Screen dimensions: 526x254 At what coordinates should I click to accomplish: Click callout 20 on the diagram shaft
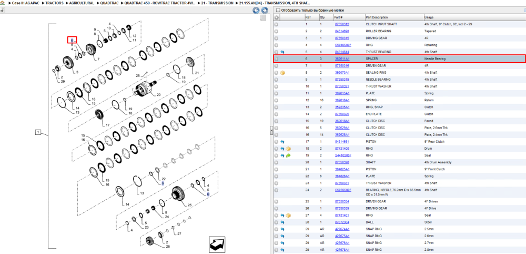[159, 95]
